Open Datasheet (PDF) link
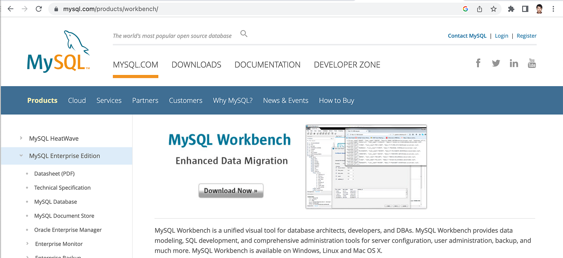The height and width of the screenshot is (258, 563). point(55,174)
